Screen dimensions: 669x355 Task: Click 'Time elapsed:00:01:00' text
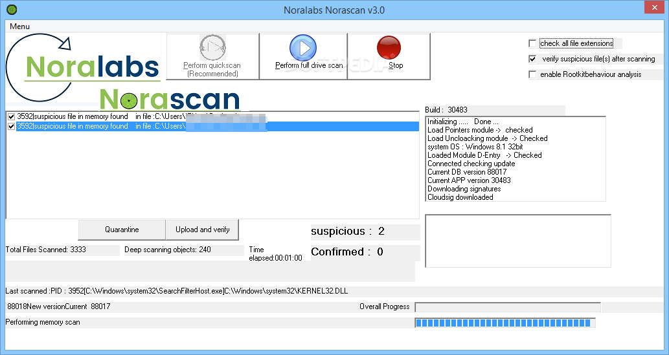(x=275, y=253)
